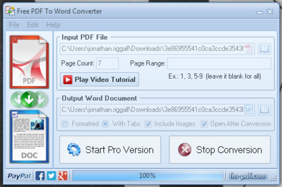Click the Page Range input box

[219, 63]
